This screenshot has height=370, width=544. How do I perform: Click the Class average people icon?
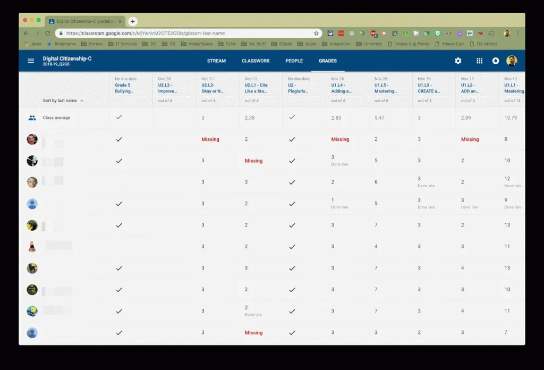[x=32, y=118]
